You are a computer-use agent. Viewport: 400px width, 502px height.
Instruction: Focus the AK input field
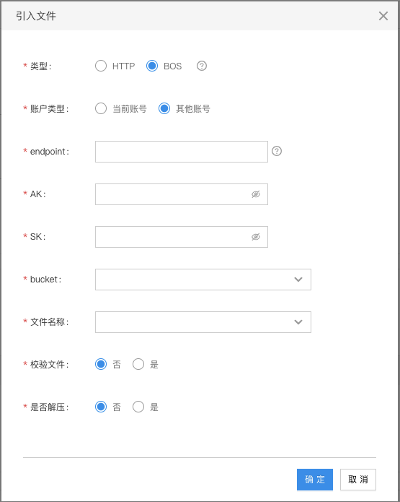tap(182, 194)
